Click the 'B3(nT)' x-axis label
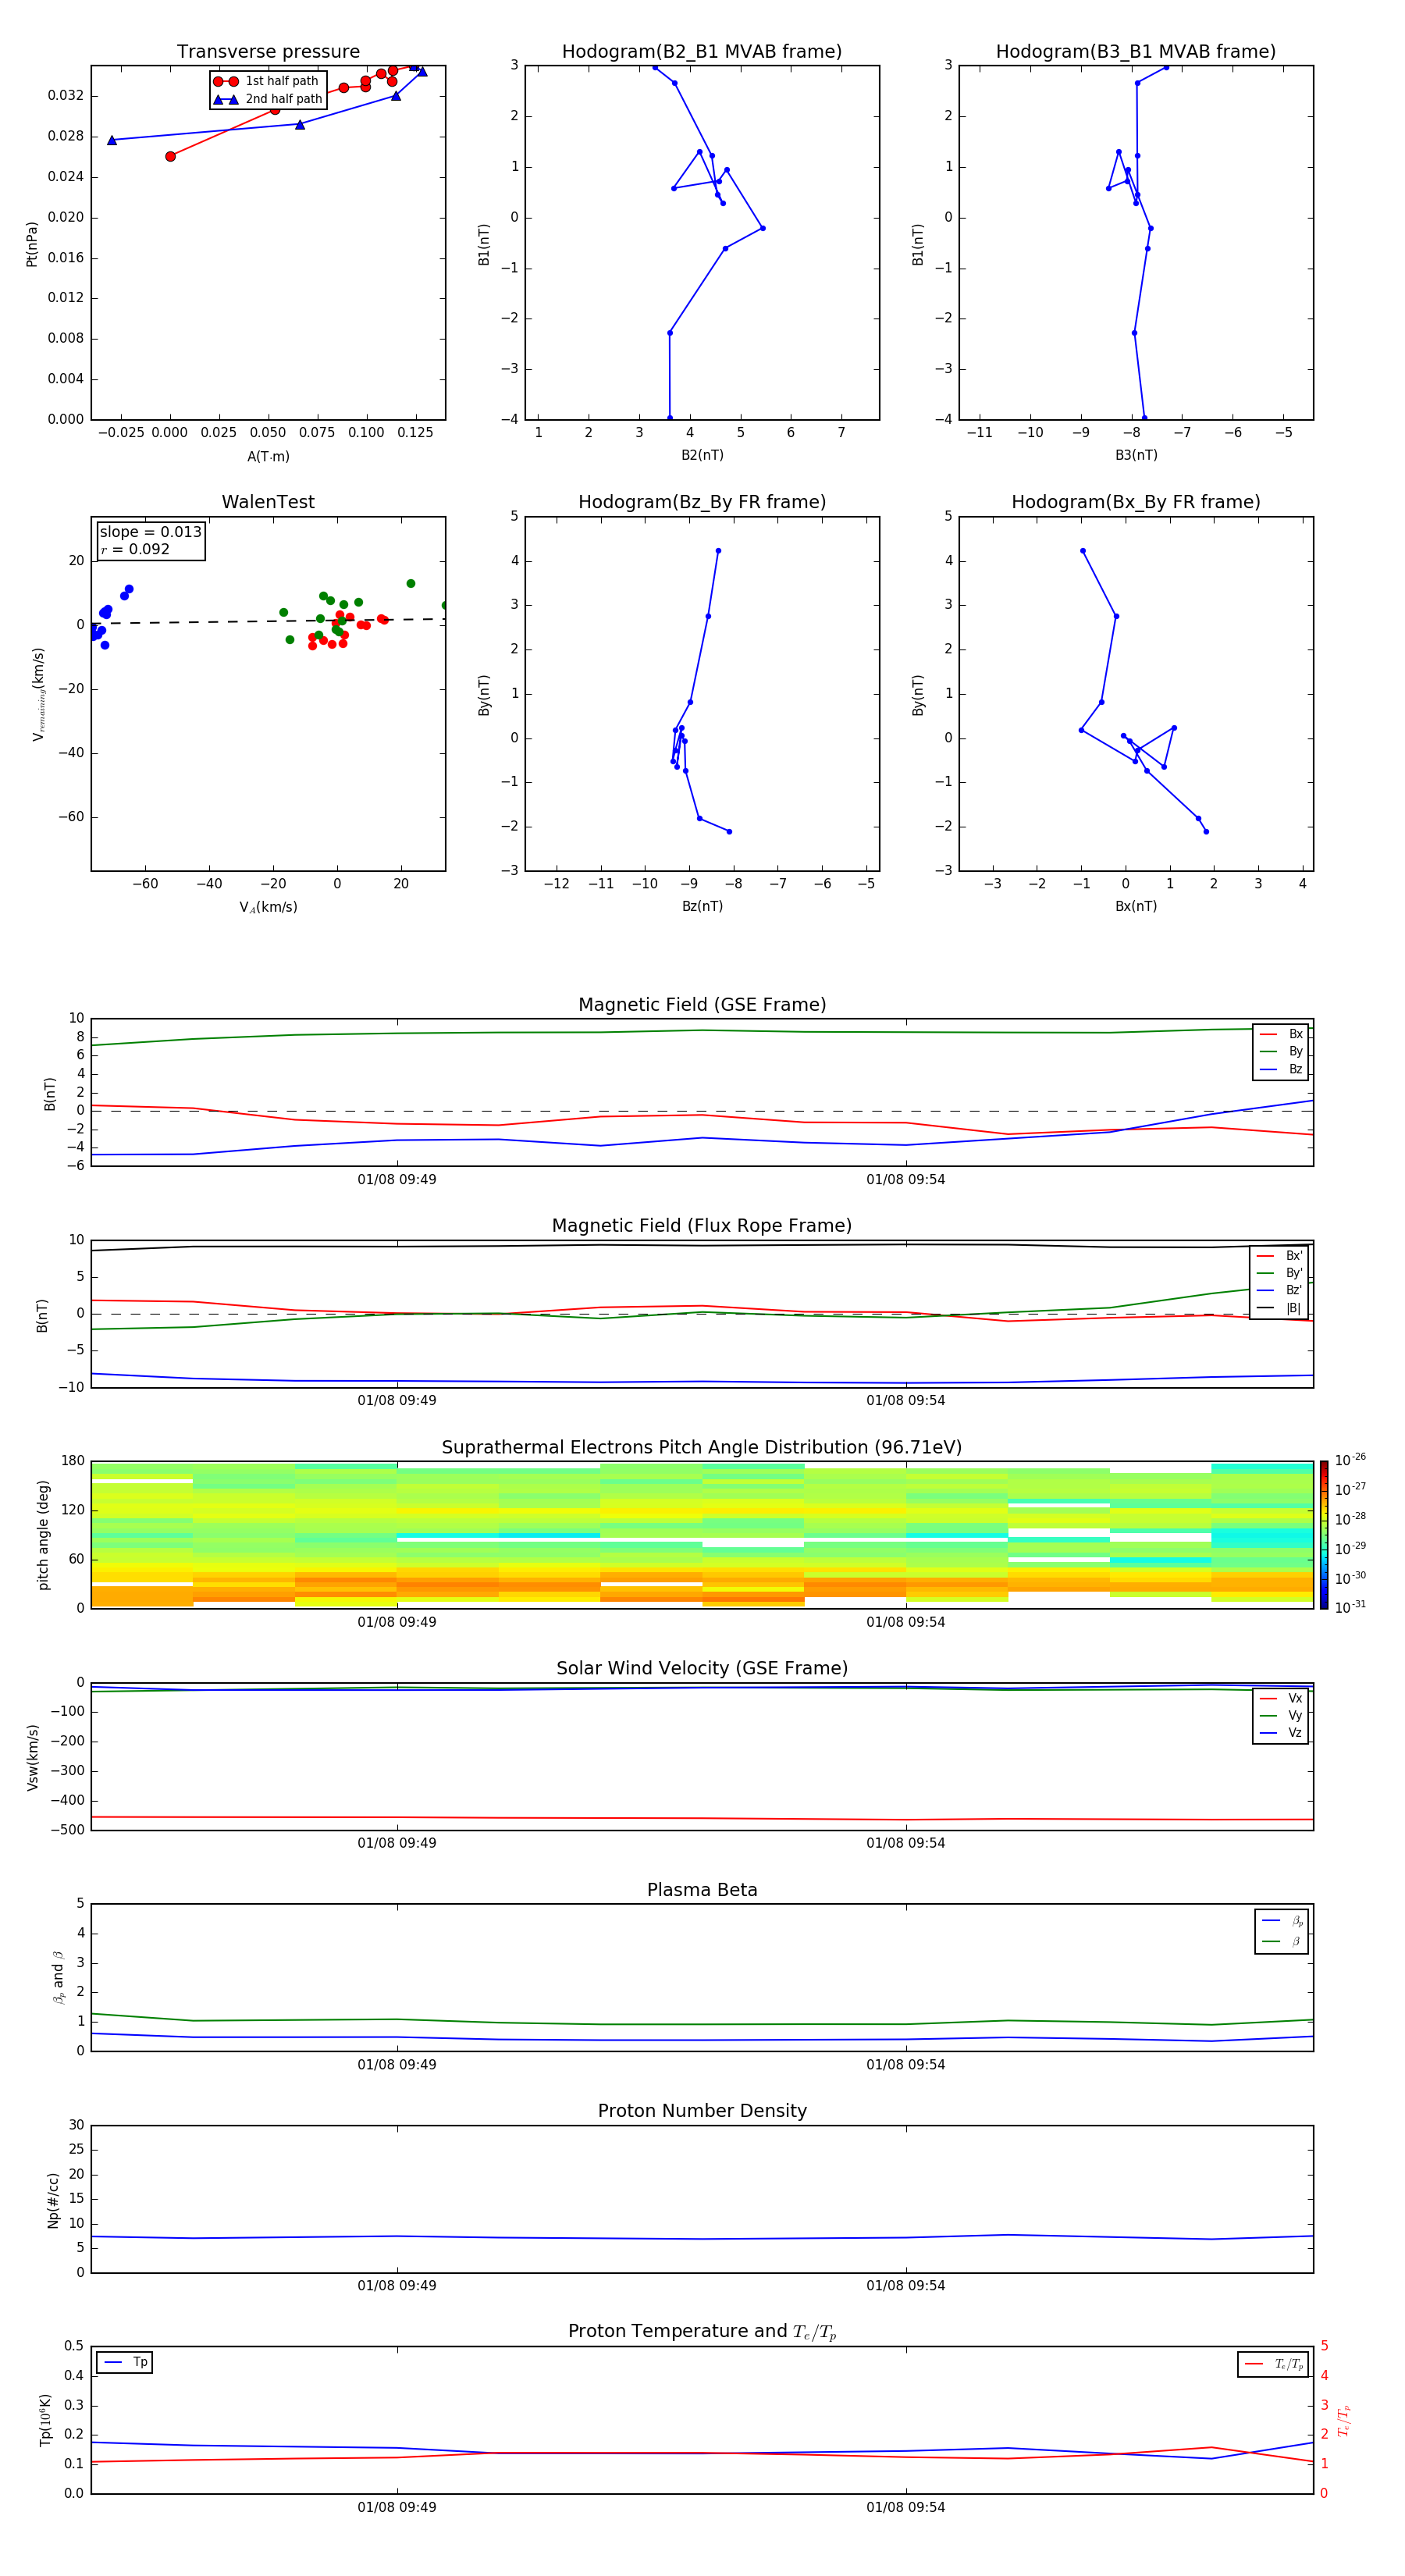Screen dimensions: 1405x2576 point(1136,455)
